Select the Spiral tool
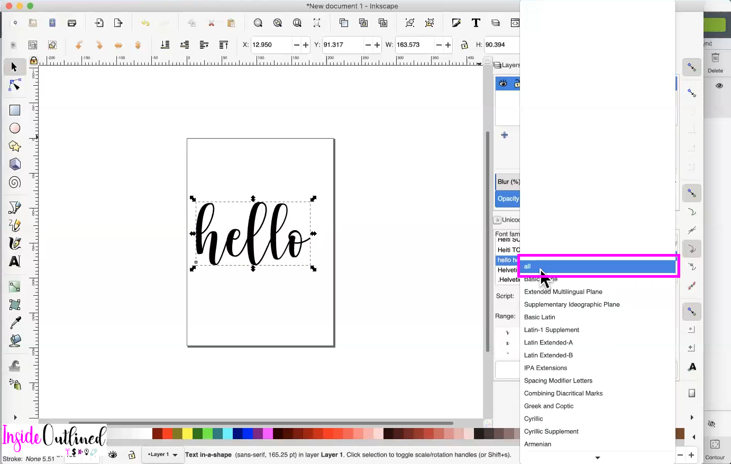The width and height of the screenshot is (731, 464). click(14, 183)
